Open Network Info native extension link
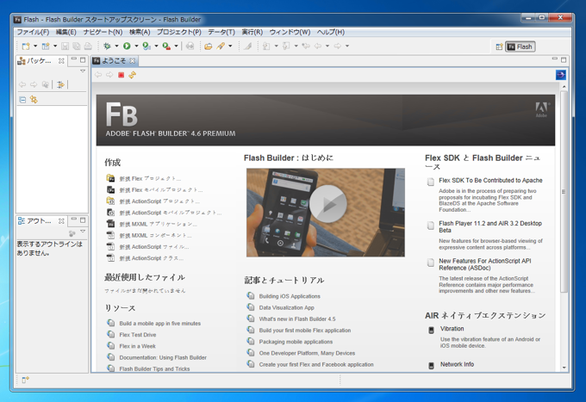This screenshot has width=586, height=402. (x=457, y=364)
